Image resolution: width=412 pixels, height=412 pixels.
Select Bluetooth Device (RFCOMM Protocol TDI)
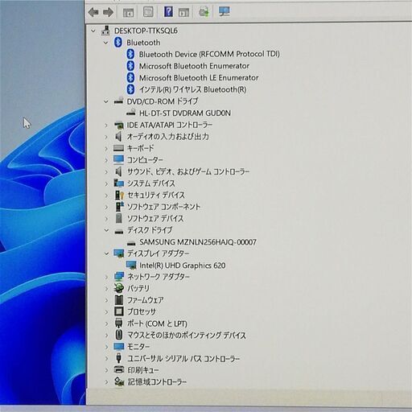209,54
